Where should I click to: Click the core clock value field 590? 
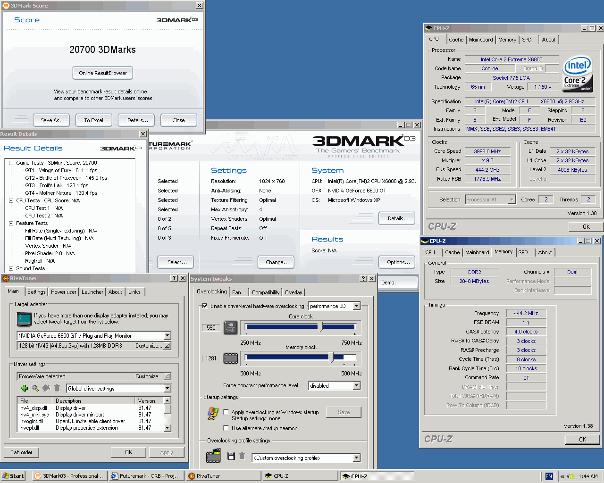tap(211, 327)
